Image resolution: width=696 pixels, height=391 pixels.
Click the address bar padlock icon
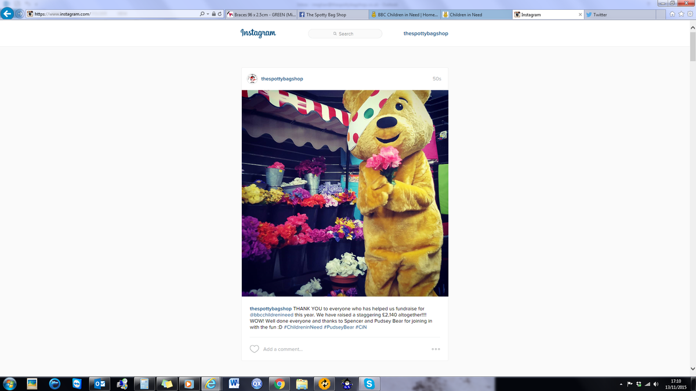coord(213,14)
